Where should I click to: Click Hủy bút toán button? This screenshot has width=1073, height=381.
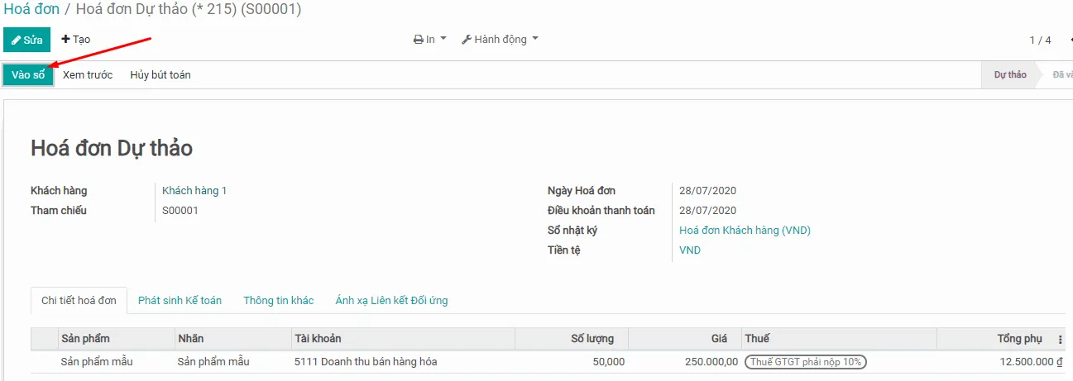tap(160, 75)
